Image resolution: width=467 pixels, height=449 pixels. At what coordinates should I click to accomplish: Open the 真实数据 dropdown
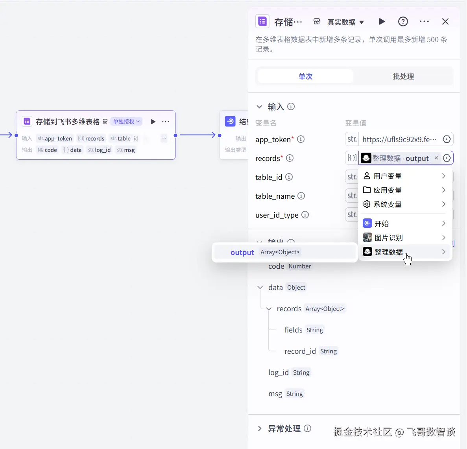345,22
